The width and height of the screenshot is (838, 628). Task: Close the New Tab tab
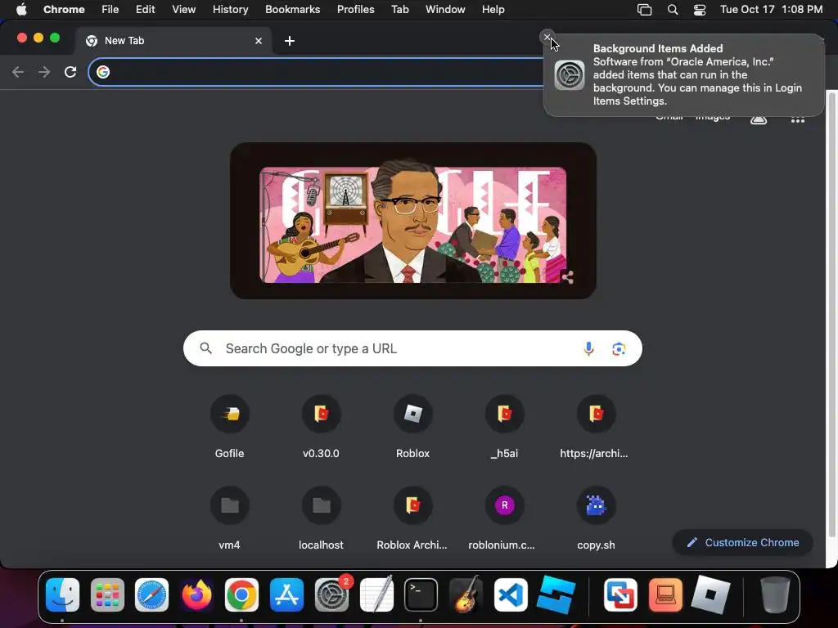tap(259, 41)
